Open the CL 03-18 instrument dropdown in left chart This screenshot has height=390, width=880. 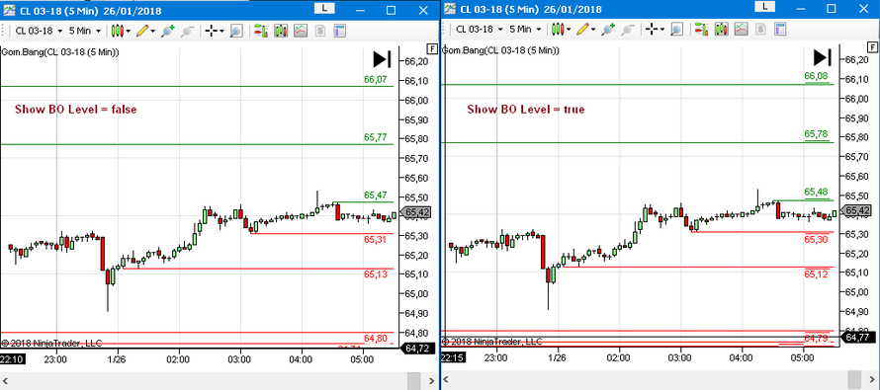coord(38,31)
